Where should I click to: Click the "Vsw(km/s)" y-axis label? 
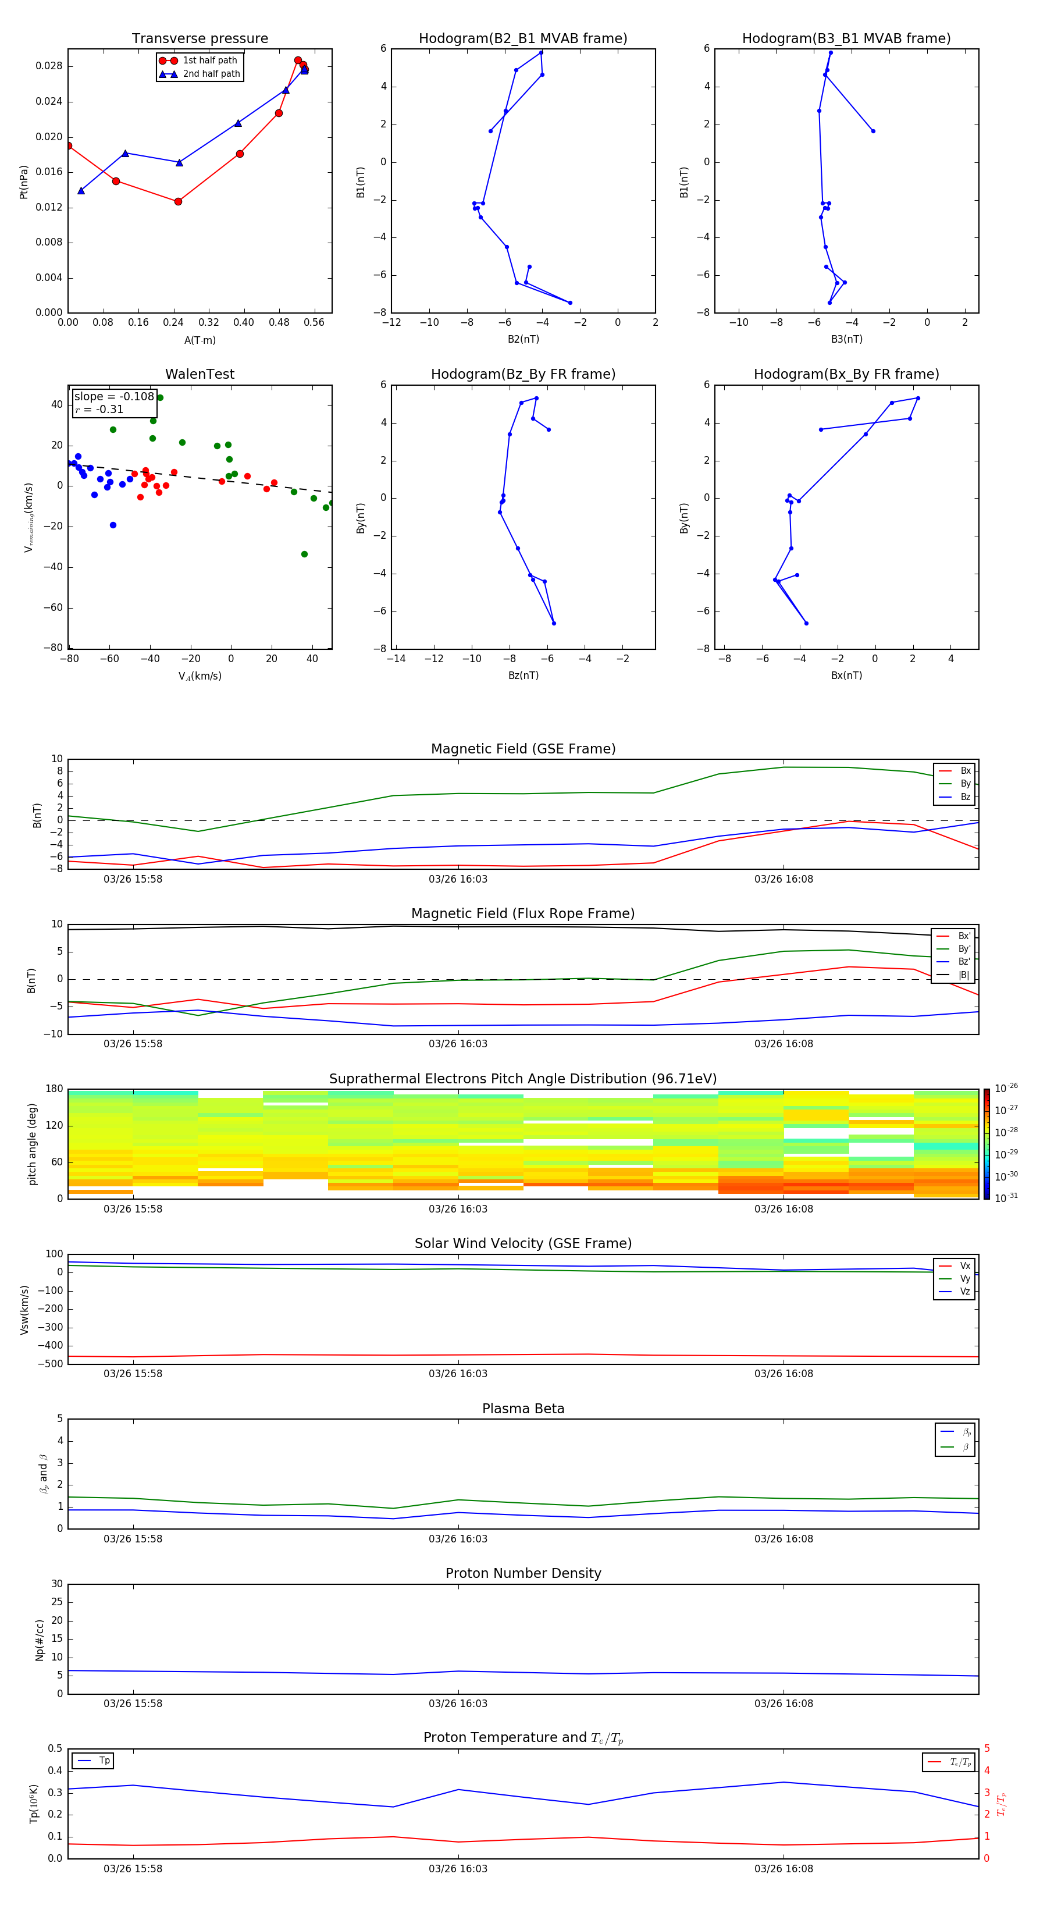24,1310
